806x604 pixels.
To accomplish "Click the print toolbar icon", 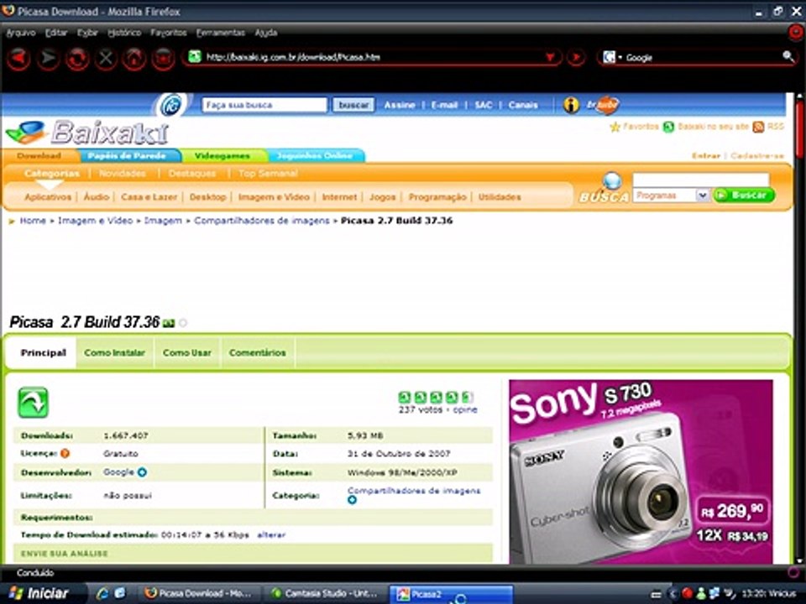I will [x=164, y=58].
